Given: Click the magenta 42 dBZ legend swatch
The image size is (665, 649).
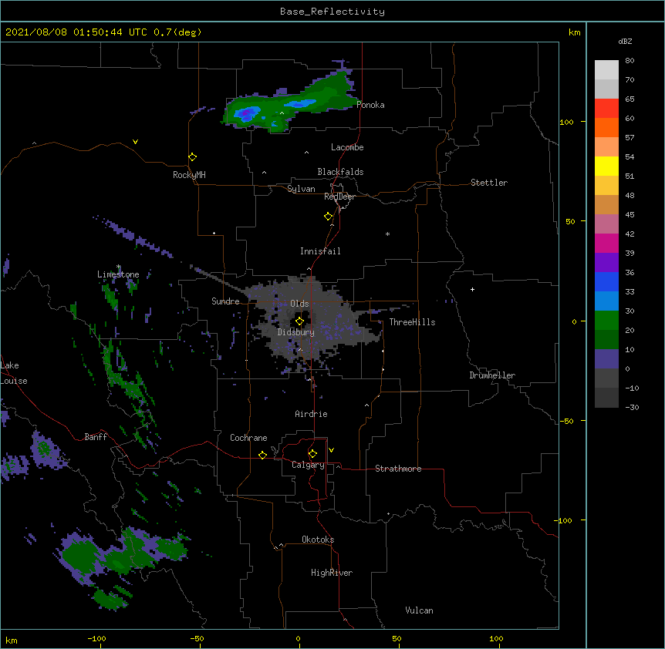Looking at the screenshot, I should click(x=606, y=243).
